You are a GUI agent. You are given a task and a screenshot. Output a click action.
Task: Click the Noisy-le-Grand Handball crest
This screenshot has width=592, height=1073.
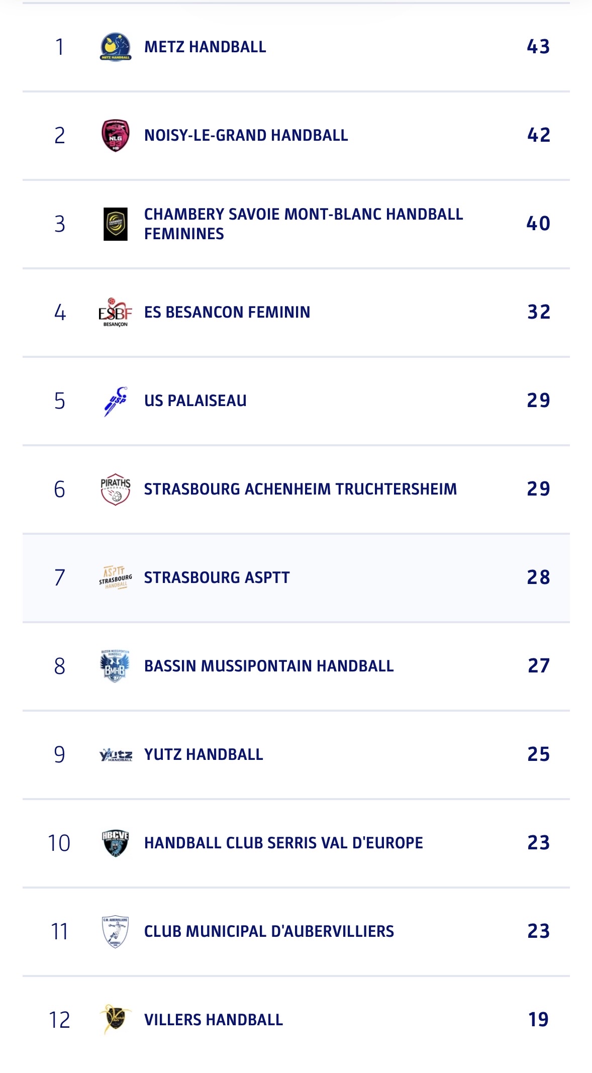[116, 135]
